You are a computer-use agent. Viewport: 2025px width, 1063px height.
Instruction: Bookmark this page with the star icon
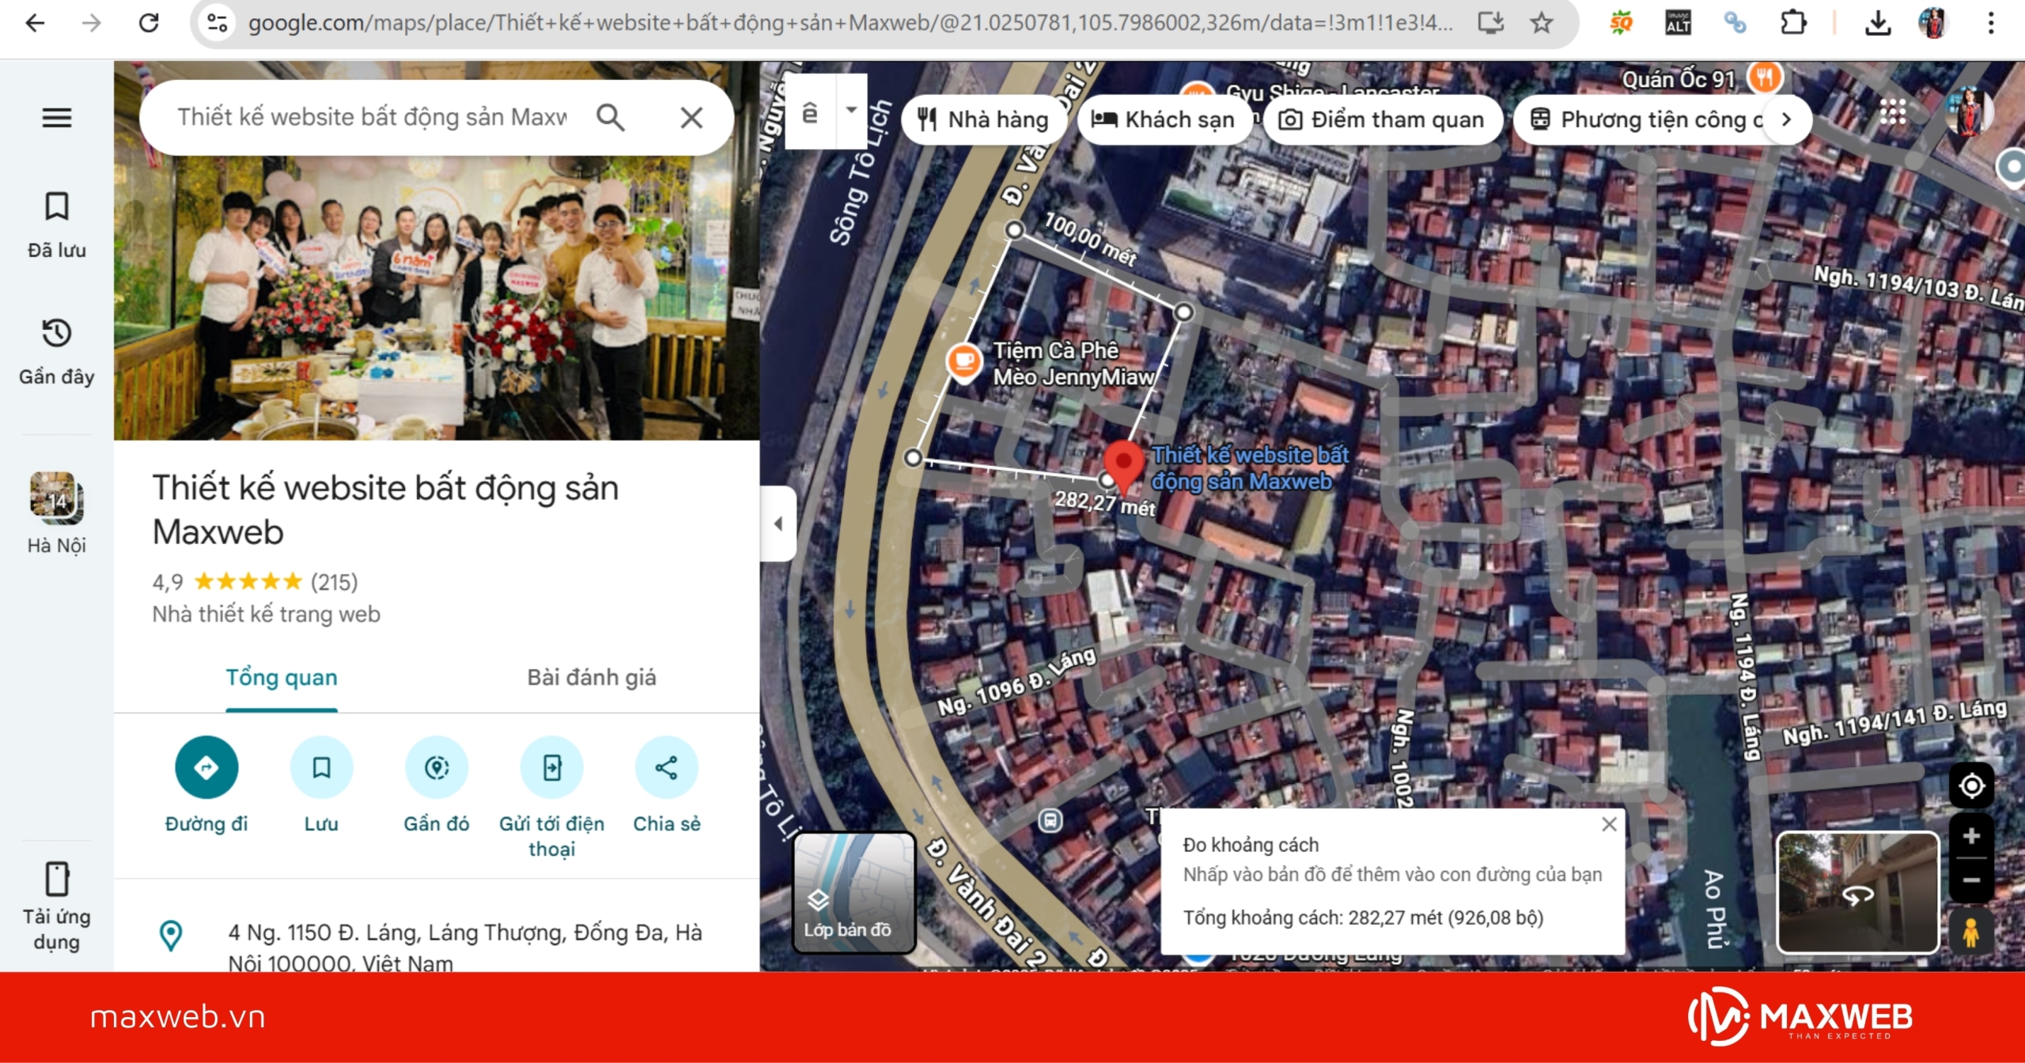tap(1541, 23)
